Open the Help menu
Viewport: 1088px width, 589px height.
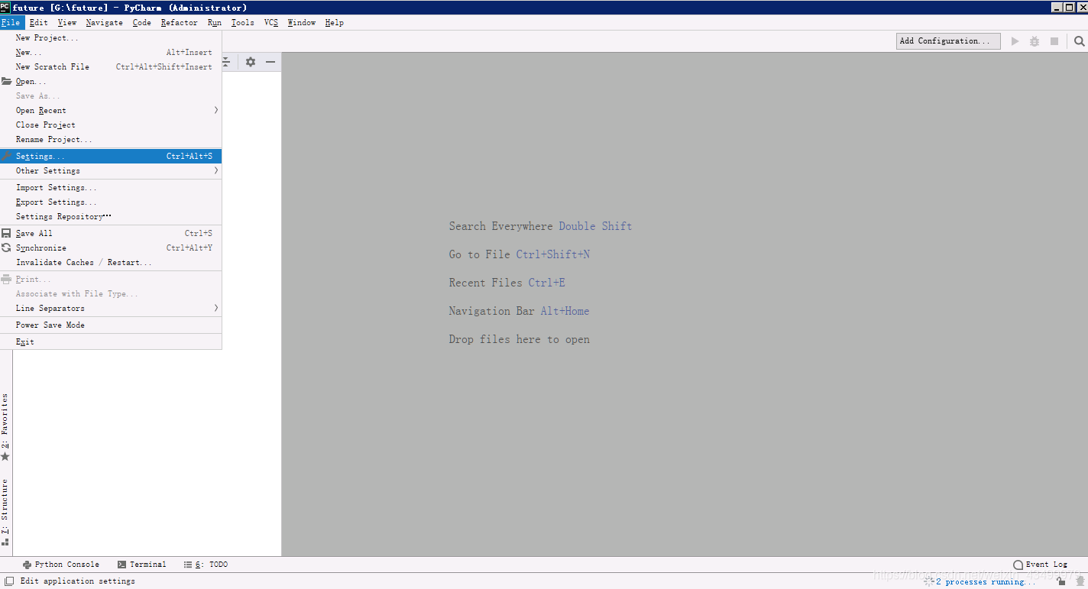click(x=335, y=22)
